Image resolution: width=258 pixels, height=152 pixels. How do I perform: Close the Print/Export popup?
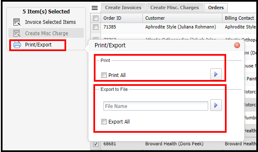click(237, 45)
